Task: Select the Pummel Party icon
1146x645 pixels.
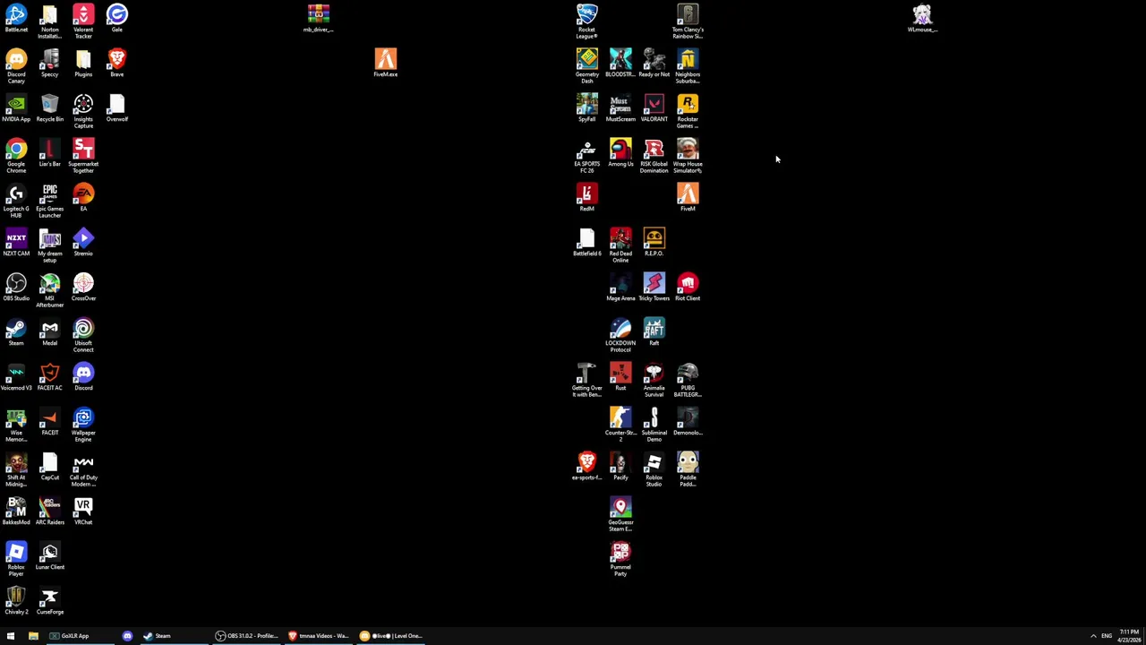Action: click(x=620, y=559)
